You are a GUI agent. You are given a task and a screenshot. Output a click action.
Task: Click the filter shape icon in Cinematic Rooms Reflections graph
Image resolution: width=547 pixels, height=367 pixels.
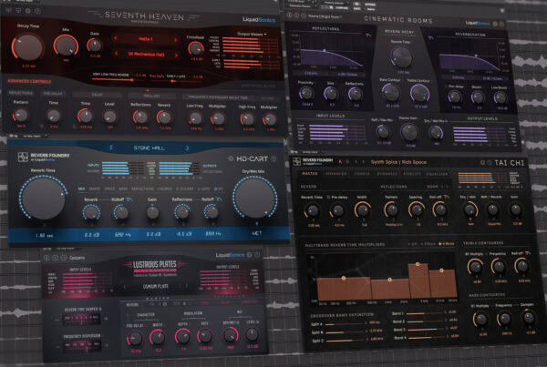pos(368,36)
